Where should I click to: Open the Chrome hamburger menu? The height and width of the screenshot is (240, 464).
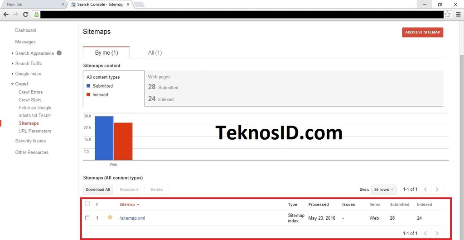point(458,14)
